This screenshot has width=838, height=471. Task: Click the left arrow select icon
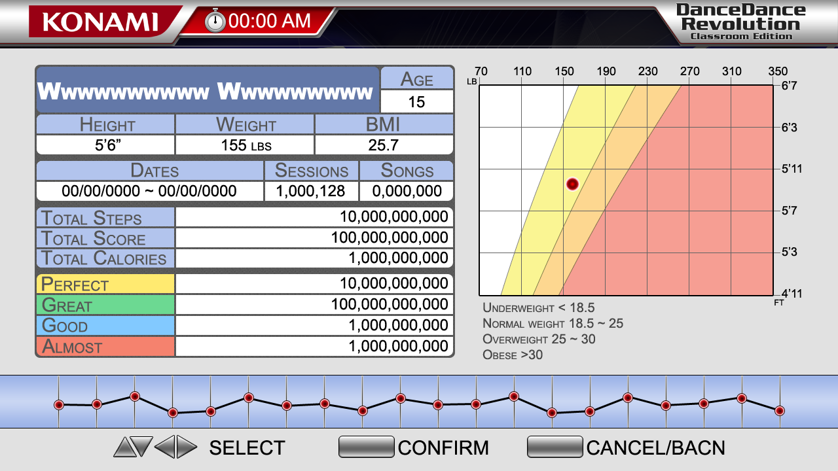(165, 447)
